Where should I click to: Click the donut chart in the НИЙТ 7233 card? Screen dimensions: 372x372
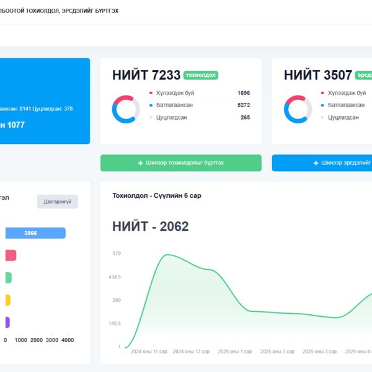pos(126,109)
